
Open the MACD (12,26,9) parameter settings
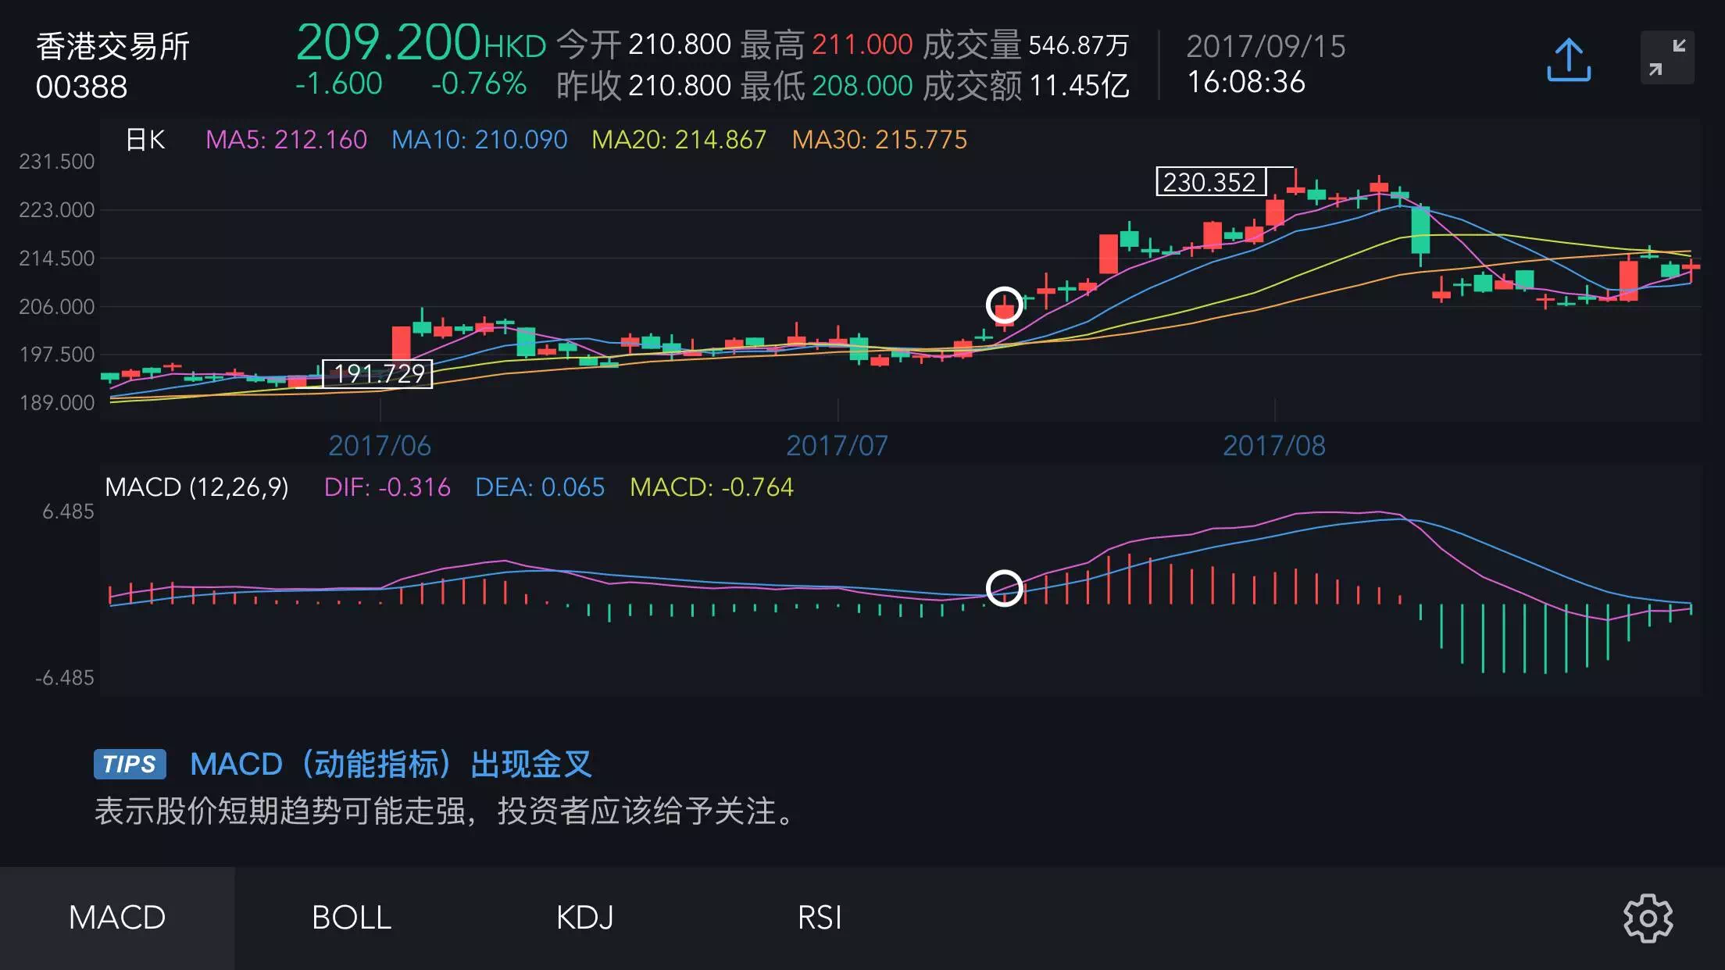196,487
